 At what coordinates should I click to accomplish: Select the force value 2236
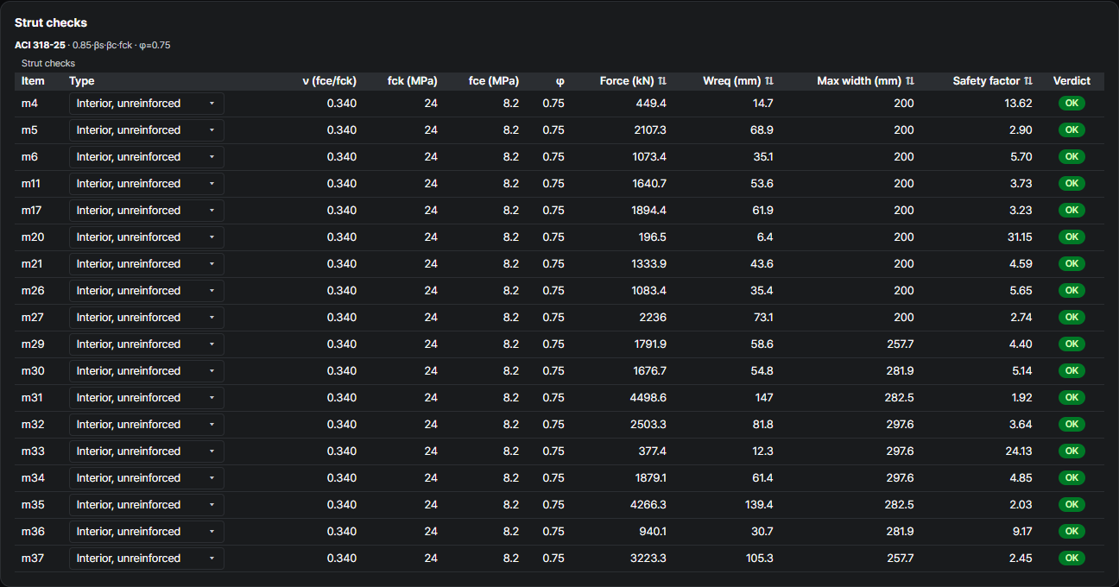[x=652, y=318]
